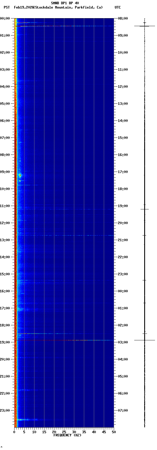Click the 22:00 label on the UTC axis
Image resolution: width=157 pixels, height=450 pixels.
click(123, 257)
